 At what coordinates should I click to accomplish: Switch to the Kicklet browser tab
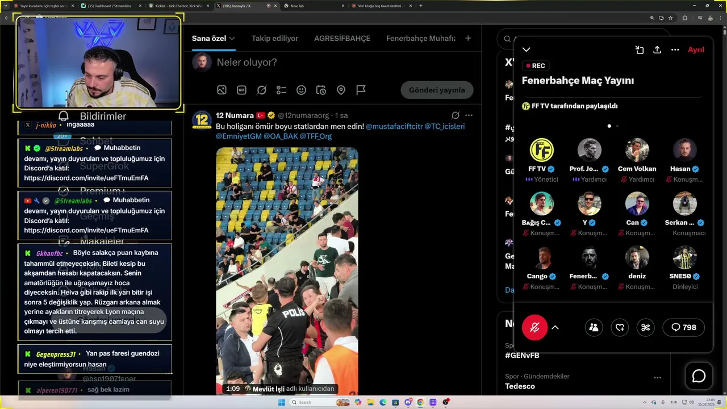[x=179, y=6]
